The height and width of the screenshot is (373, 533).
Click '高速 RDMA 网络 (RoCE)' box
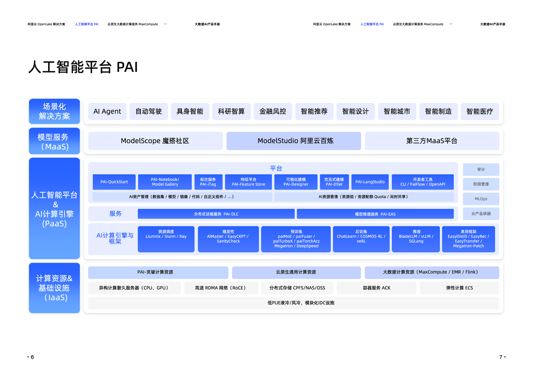pos(221,288)
